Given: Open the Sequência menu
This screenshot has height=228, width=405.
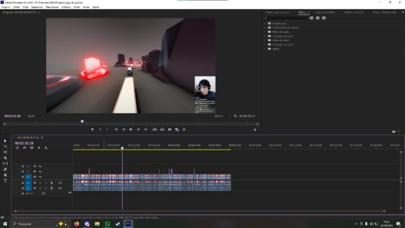Looking at the screenshot, I should pos(37,7).
